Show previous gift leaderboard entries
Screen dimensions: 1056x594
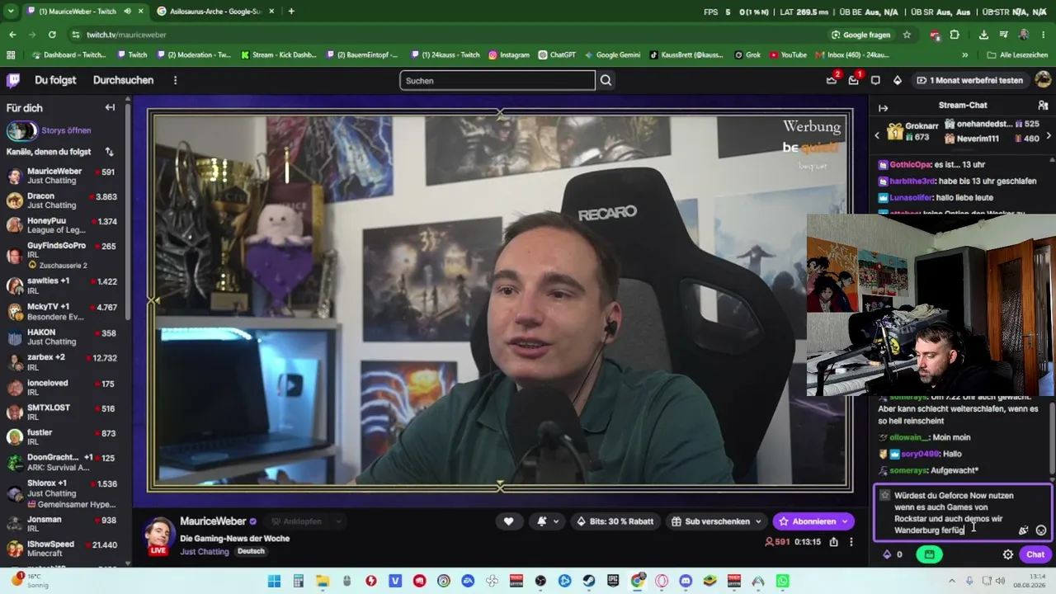[877, 135]
